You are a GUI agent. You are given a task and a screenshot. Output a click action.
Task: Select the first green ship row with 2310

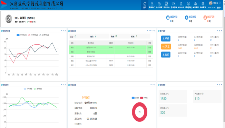111,47
